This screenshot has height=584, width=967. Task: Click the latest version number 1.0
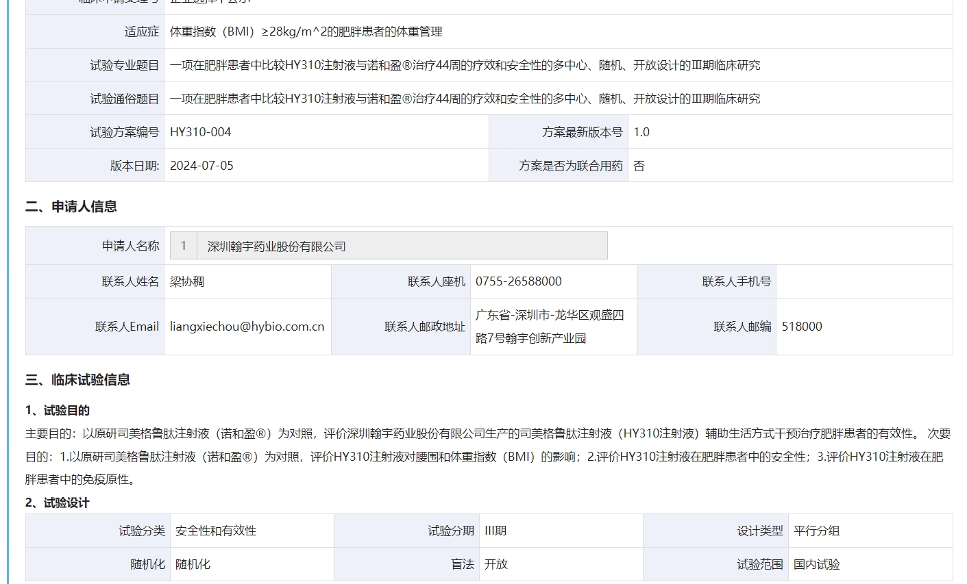click(x=641, y=132)
